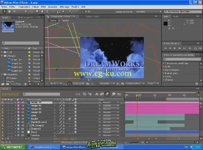Toggle visibility of the Boulet layer
This screenshot has width=203, height=150.
coord(2,119)
